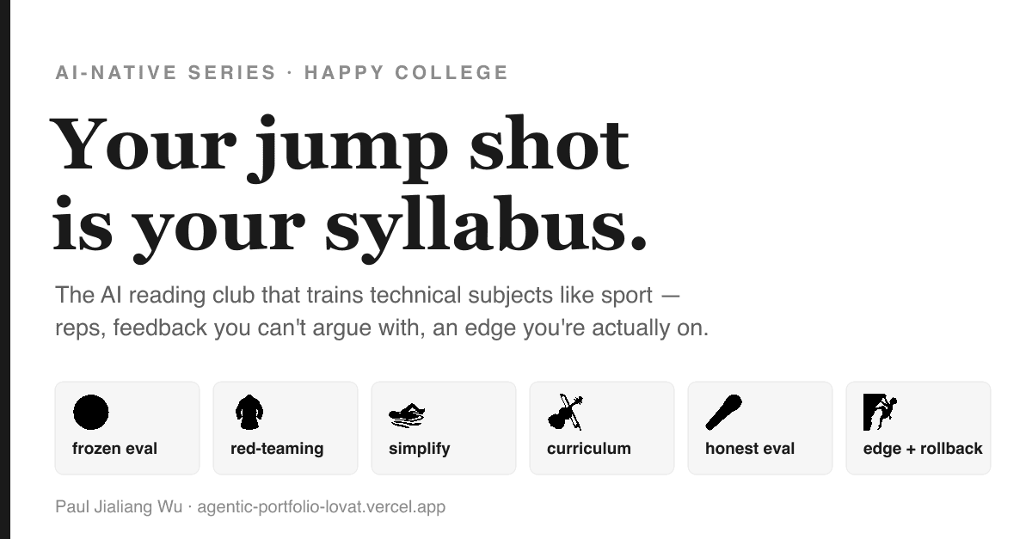
Task: Select the edge + rollback card
Action: (918, 428)
